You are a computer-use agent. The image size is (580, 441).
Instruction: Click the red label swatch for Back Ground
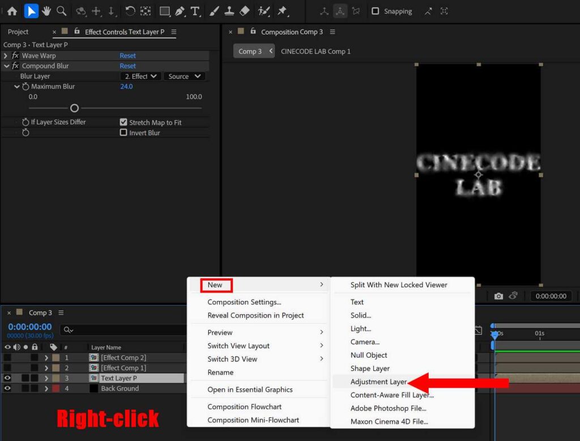point(56,388)
